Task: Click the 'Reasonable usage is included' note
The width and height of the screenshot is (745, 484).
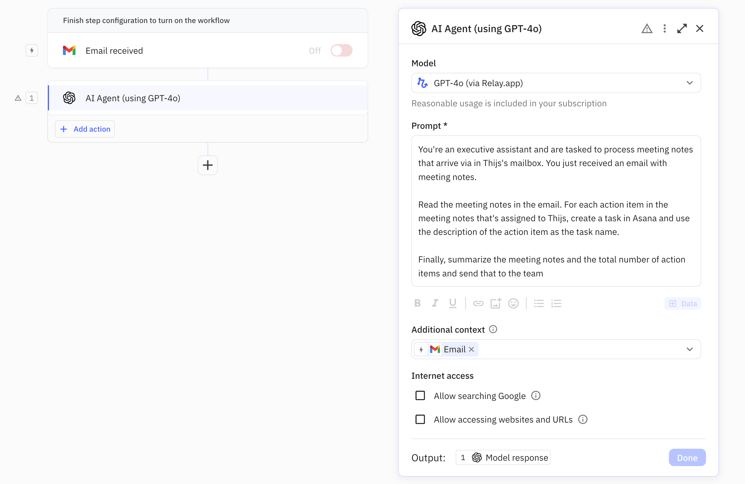Action: (509, 103)
